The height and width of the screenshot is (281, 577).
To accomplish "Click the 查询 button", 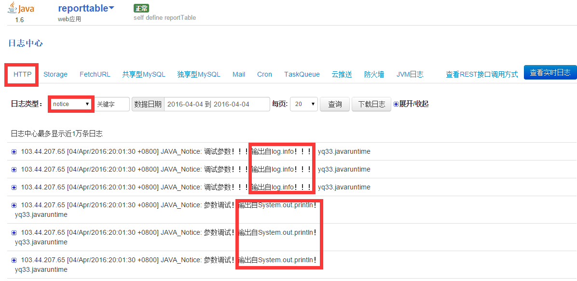I will (335, 104).
